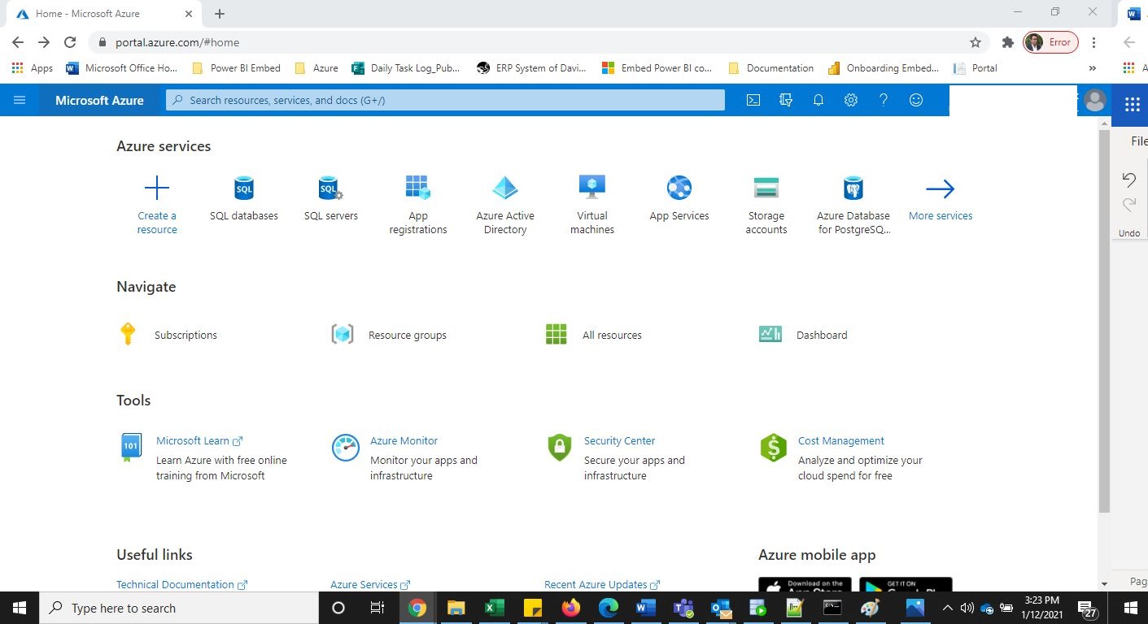Open App Services icon
Viewport: 1148px width, 624px height.
click(679, 188)
